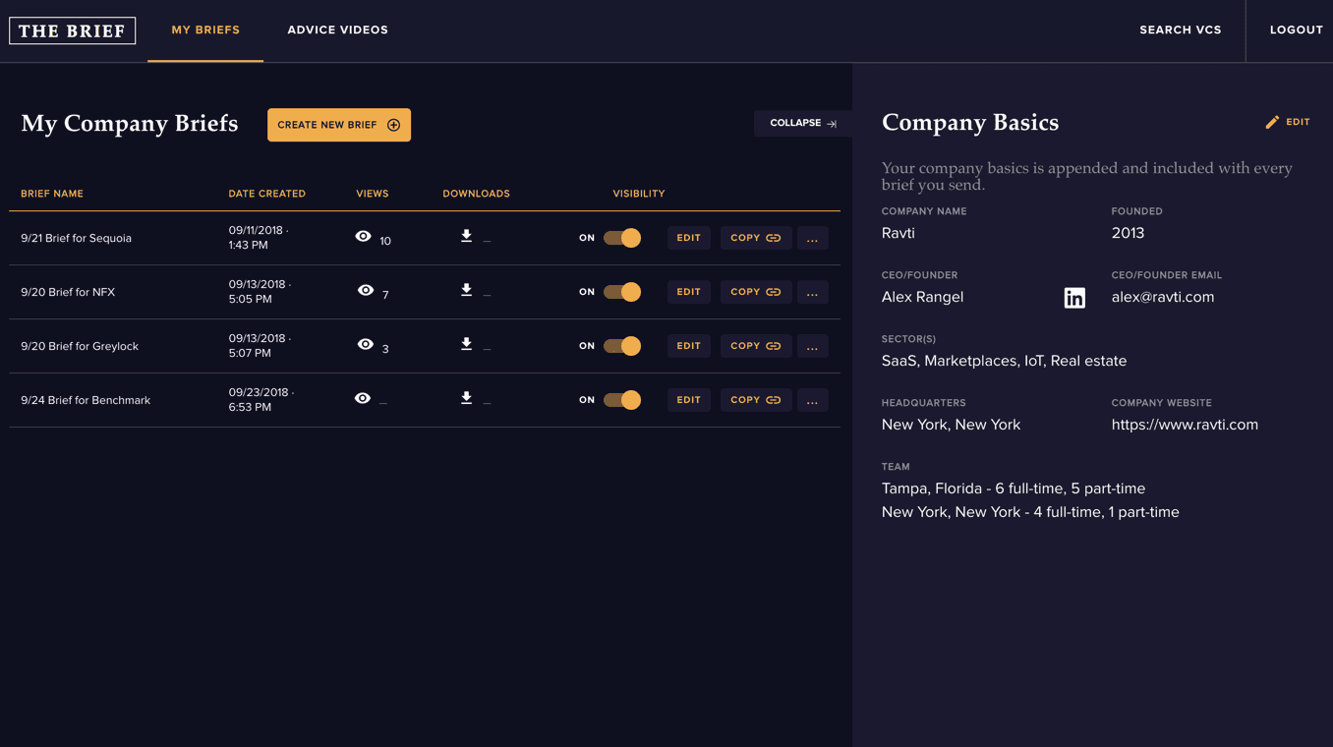Screen dimensions: 1333x747
Task: Open the ravti.com company website link
Action: (x=1185, y=425)
